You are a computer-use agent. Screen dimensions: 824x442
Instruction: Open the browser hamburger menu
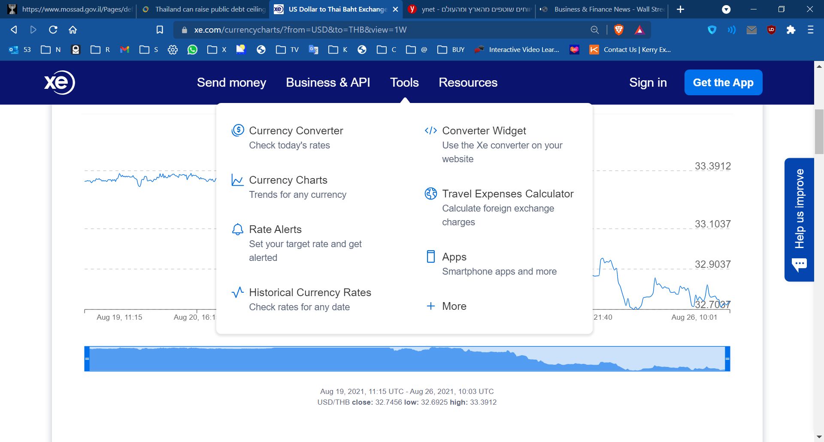click(x=810, y=30)
